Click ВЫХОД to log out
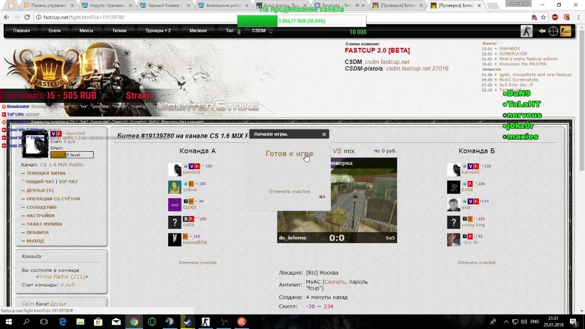 pos(35,241)
